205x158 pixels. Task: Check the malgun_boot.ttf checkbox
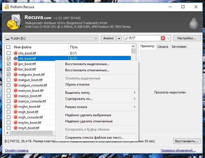tap(9, 80)
